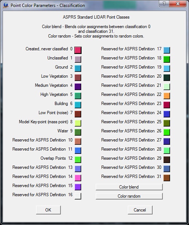The width and height of the screenshot is (189, 225).
Task: Change Reserved class 30 steel blue swatch
Action: (167, 169)
